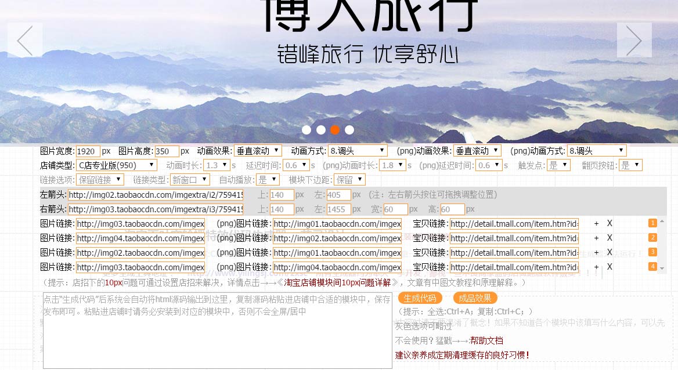Click the orange number 3 badge
Viewport: 678px width, 370px height.
652,251
